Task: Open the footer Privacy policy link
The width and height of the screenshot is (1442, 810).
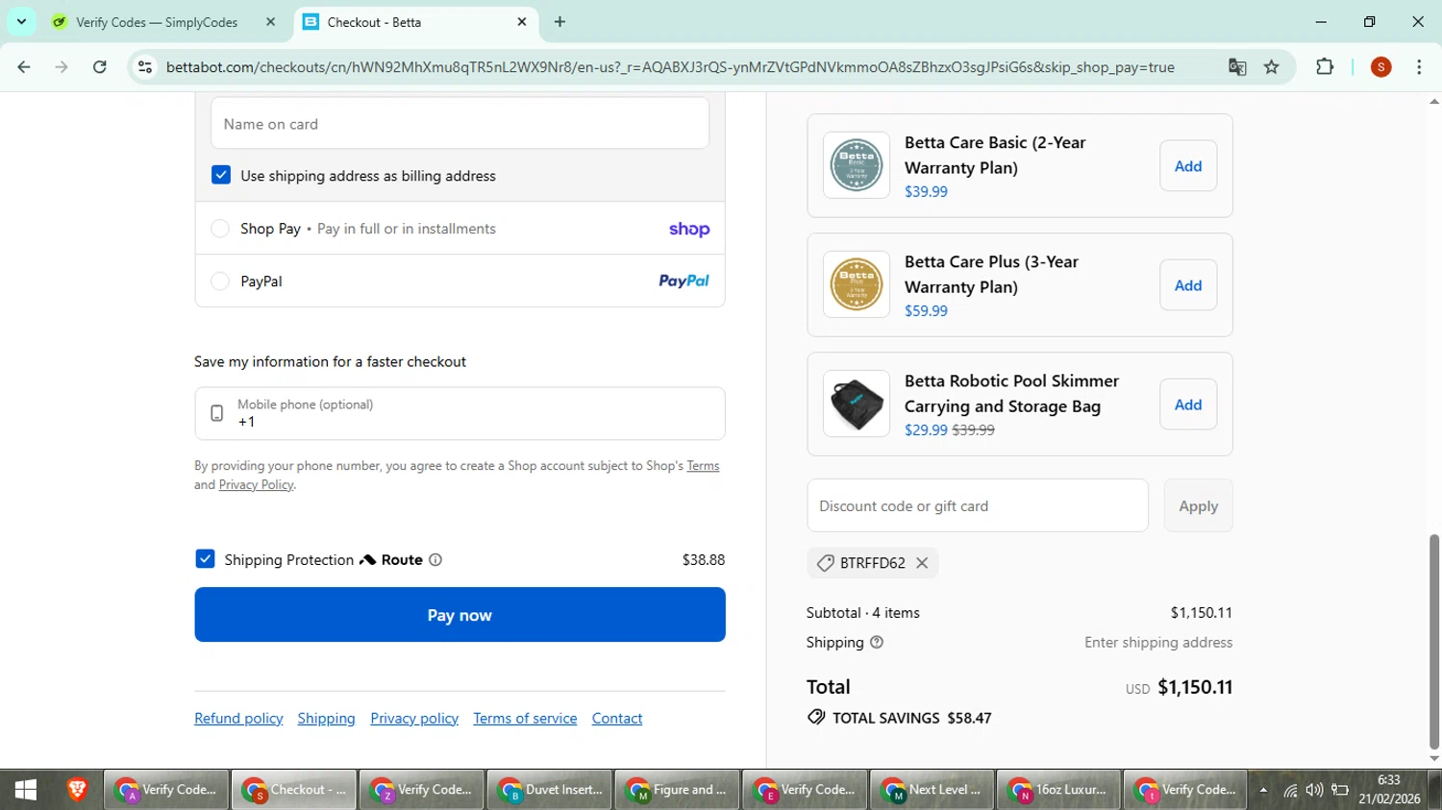Action: (414, 719)
